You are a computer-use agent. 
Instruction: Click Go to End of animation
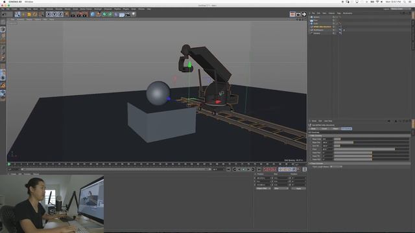coord(259,170)
